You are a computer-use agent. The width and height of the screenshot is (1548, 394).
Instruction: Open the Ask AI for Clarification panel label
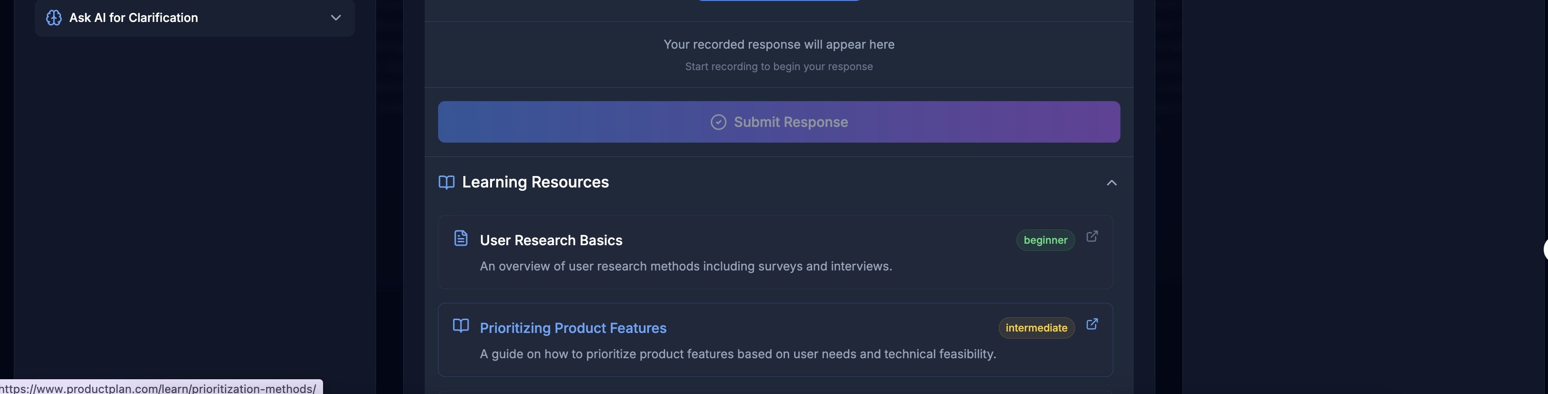tap(134, 18)
